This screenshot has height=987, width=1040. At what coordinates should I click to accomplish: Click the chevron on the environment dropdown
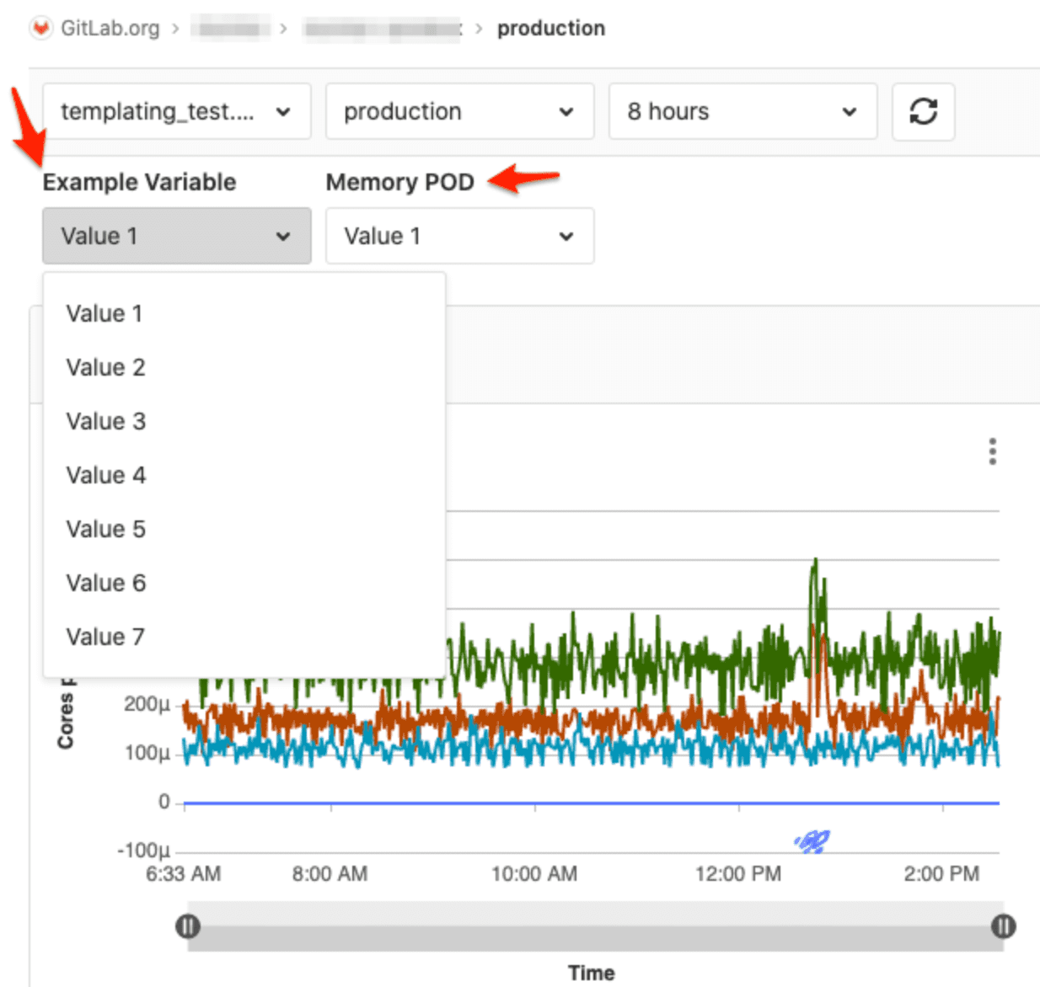566,111
